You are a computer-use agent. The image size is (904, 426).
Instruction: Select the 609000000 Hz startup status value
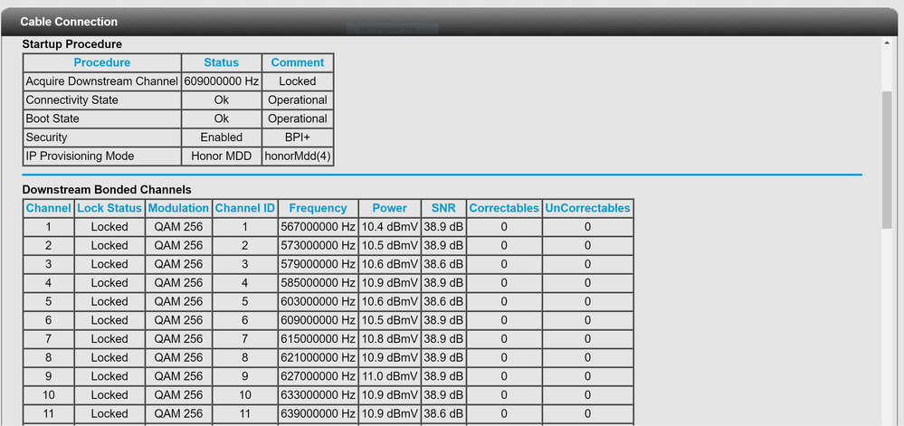[x=222, y=81]
